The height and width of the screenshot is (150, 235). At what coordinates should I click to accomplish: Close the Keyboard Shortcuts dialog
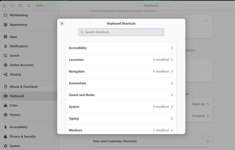[62, 24]
